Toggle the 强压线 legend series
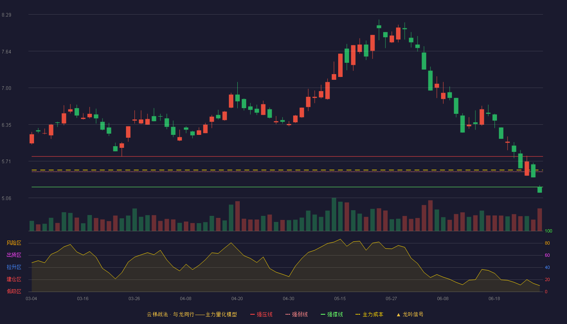The height and width of the screenshot is (324, 567). [261, 314]
